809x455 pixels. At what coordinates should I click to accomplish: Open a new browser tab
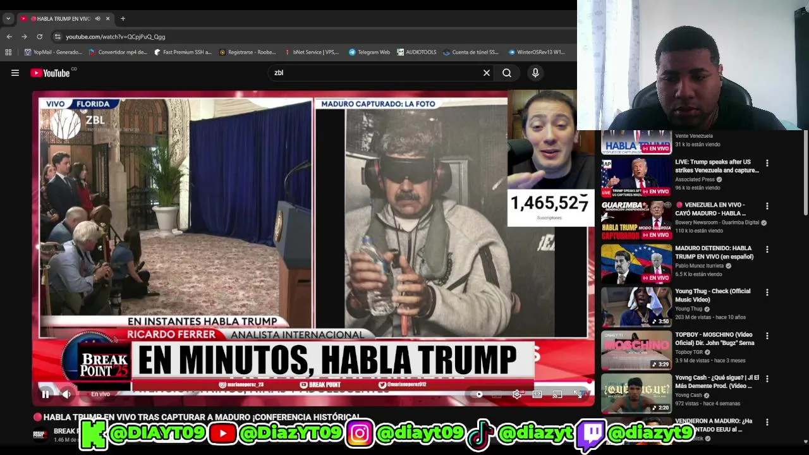point(123,19)
